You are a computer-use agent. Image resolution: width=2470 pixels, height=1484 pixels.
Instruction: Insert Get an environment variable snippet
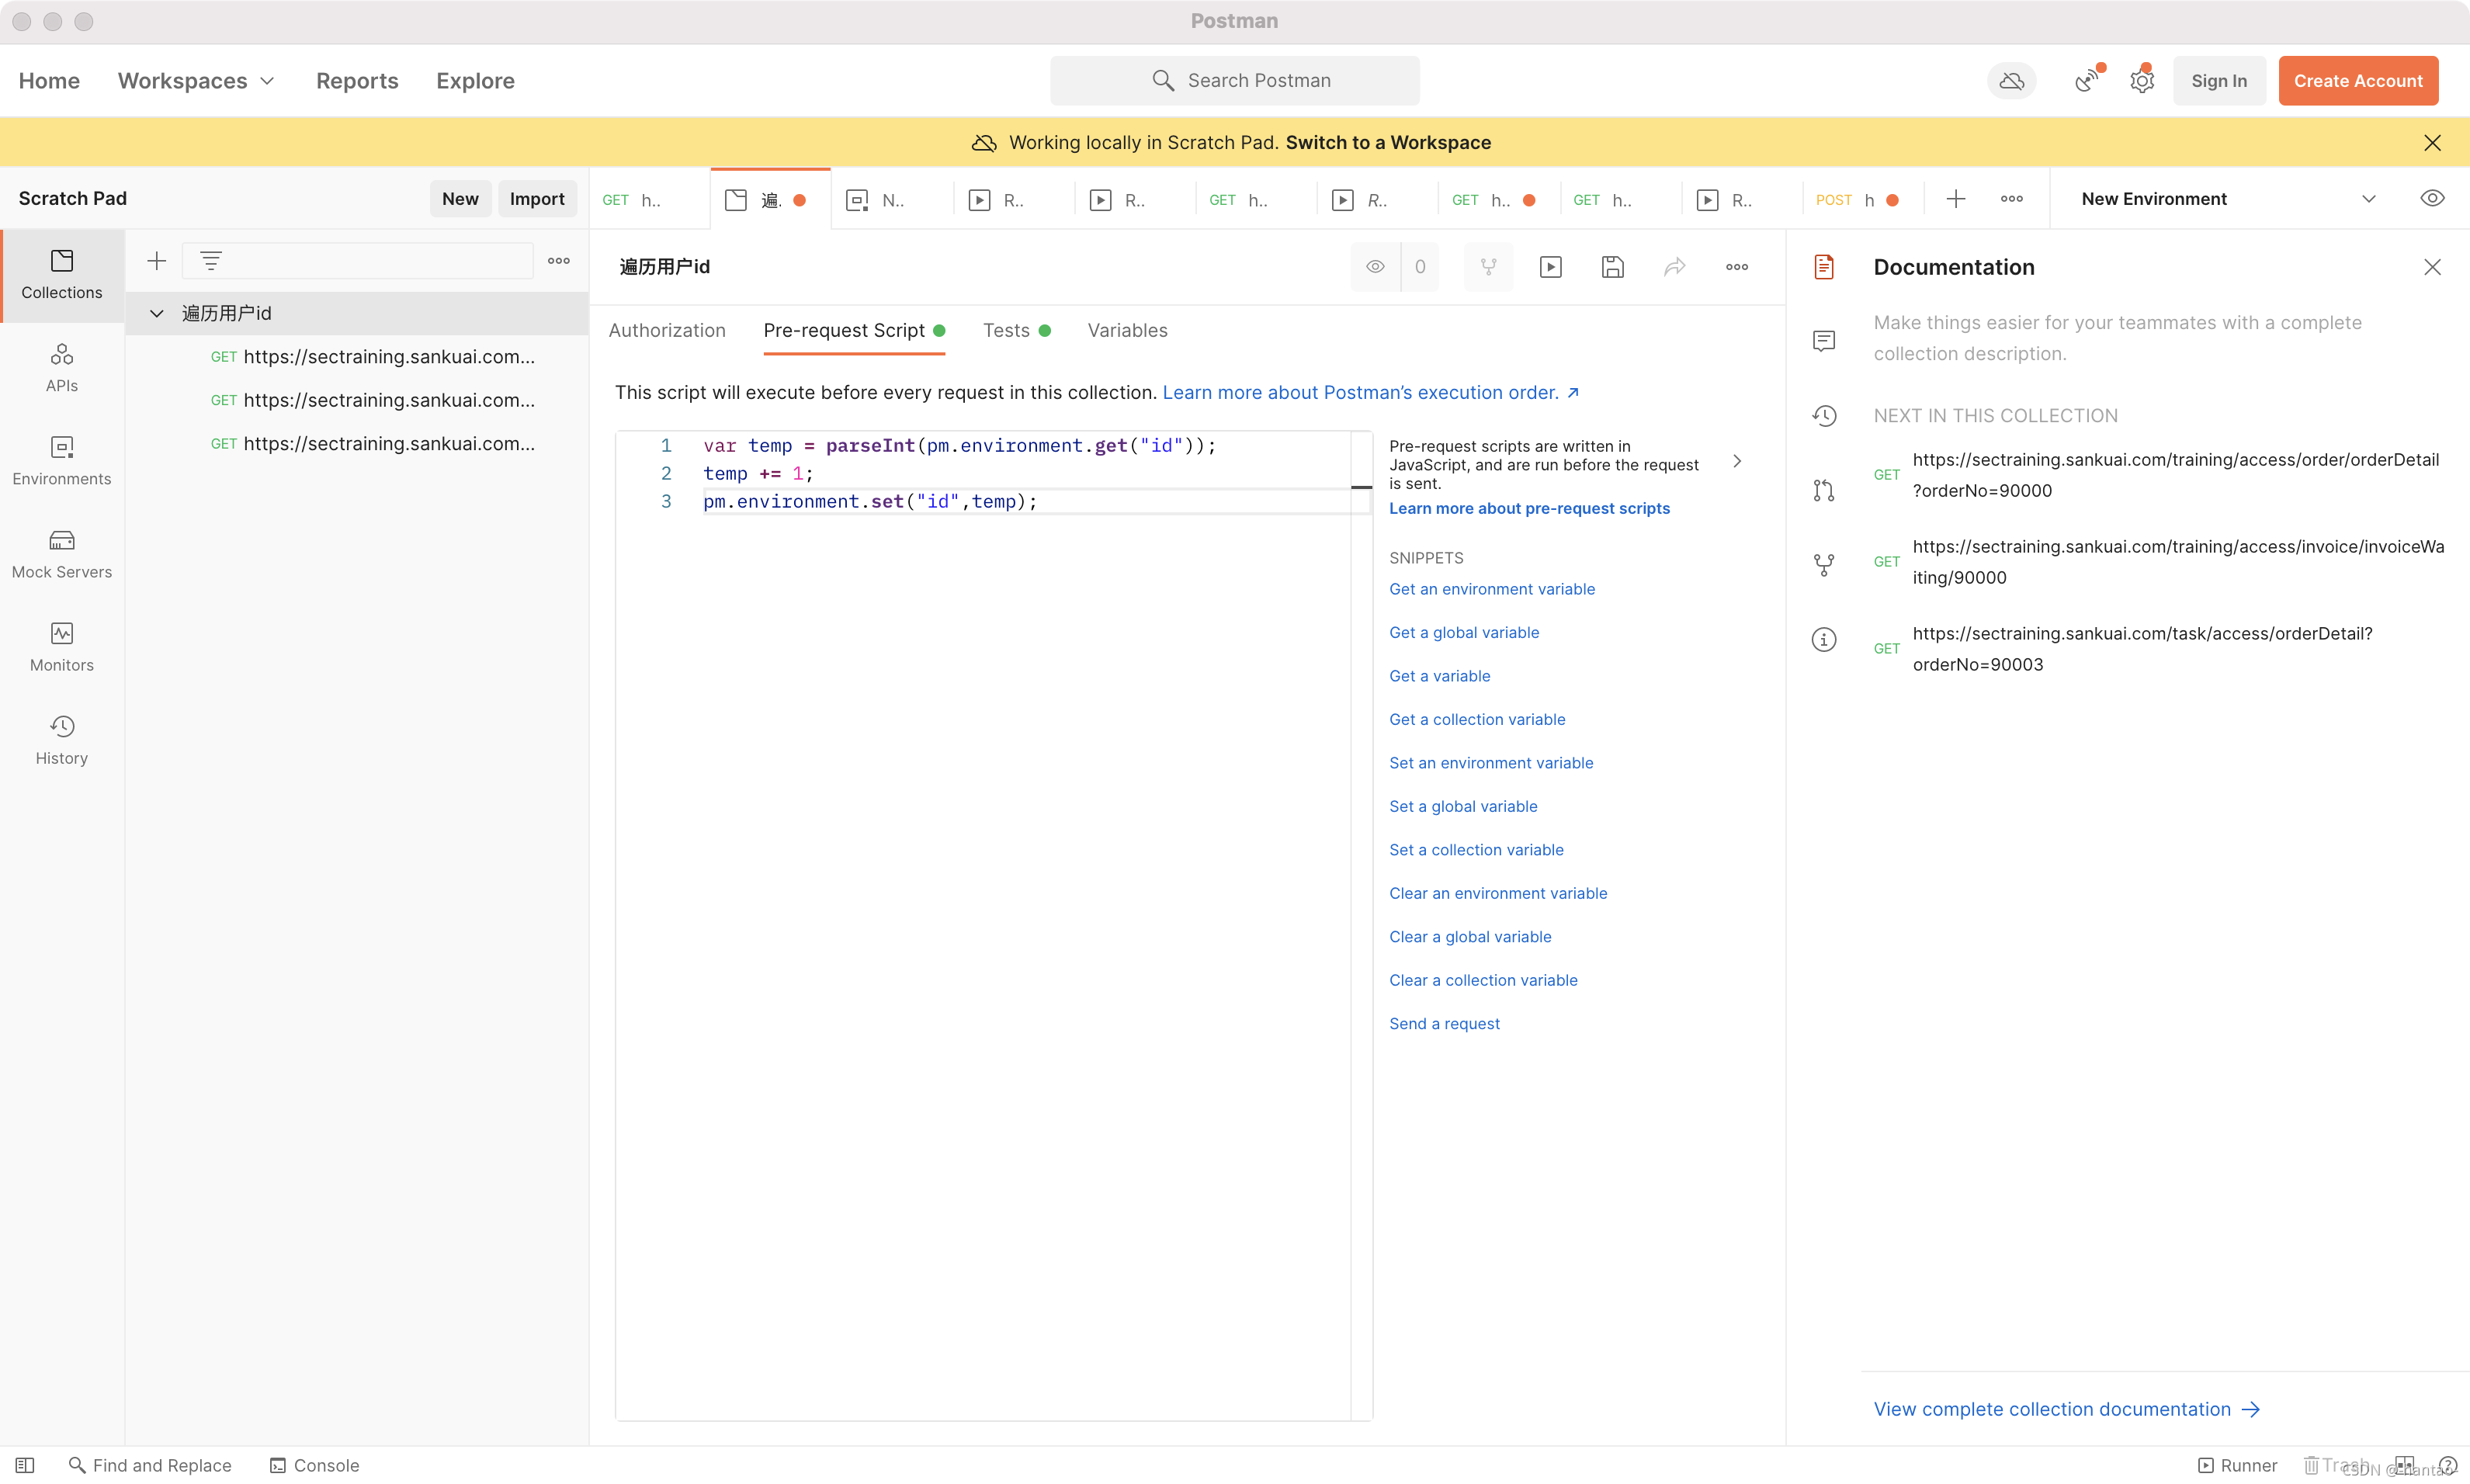point(1492,589)
